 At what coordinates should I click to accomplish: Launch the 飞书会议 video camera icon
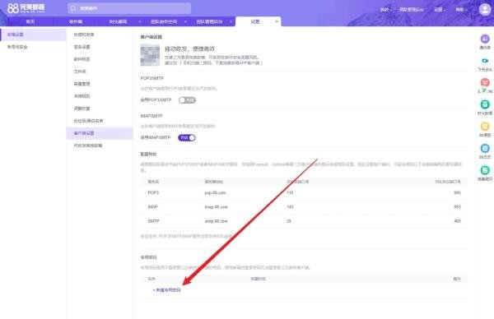pos(485,61)
